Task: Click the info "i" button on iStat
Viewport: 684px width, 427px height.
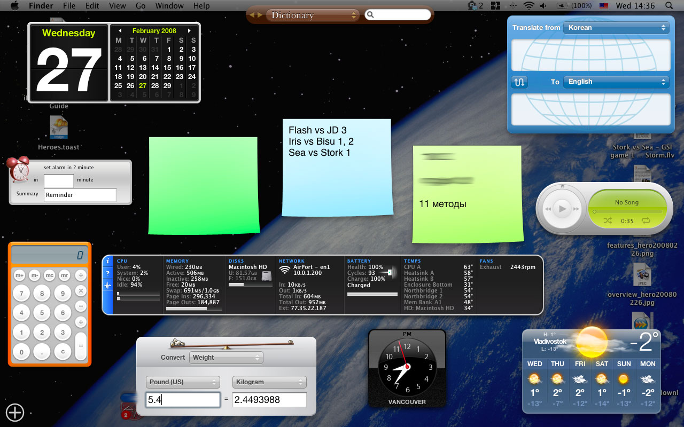Action: pos(108,261)
